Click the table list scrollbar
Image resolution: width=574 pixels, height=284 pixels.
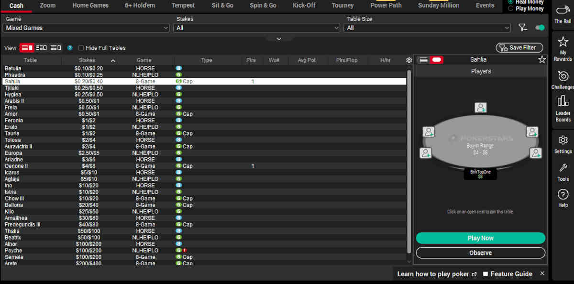tap(409, 162)
